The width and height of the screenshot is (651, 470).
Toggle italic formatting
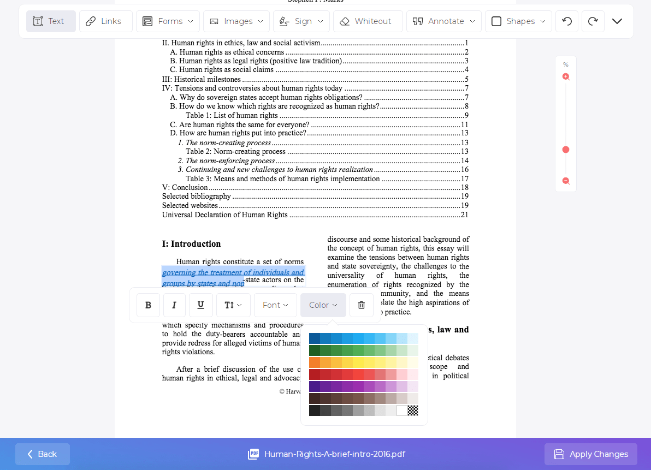click(174, 305)
